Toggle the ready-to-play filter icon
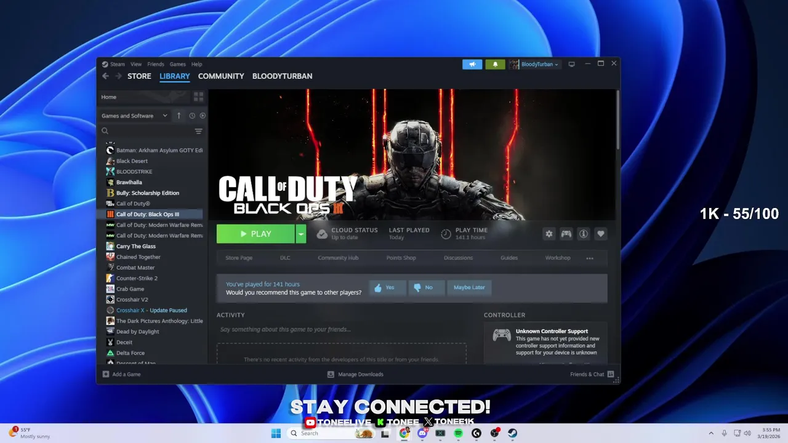The image size is (788, 443). click(x=203, y=116)
